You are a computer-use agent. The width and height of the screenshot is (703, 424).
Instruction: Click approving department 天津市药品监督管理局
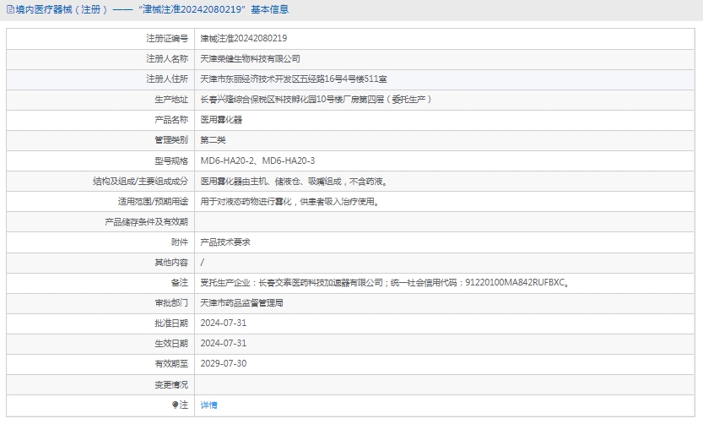pyautogui.click(x=241, y=302)
